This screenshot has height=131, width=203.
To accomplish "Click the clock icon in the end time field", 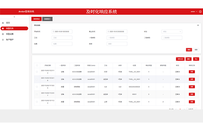I will tap(109, 32).
